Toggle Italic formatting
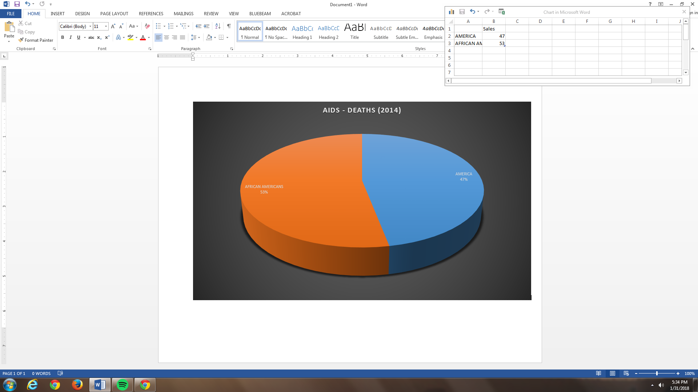Viewport: 698px width, 392px height. [71, 37]
